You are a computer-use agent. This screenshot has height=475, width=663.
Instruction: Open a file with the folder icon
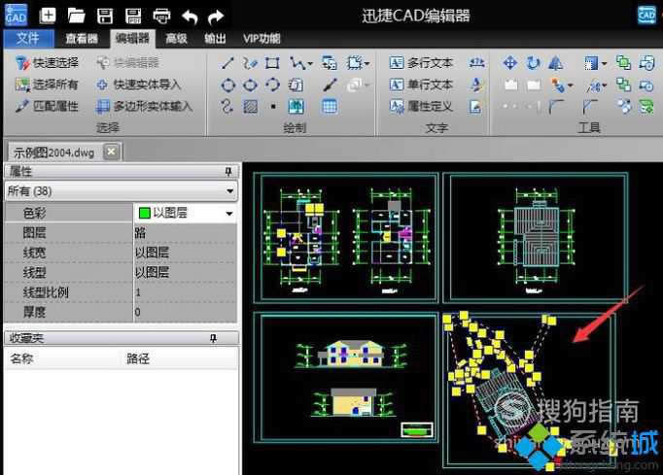coord(76,17)
